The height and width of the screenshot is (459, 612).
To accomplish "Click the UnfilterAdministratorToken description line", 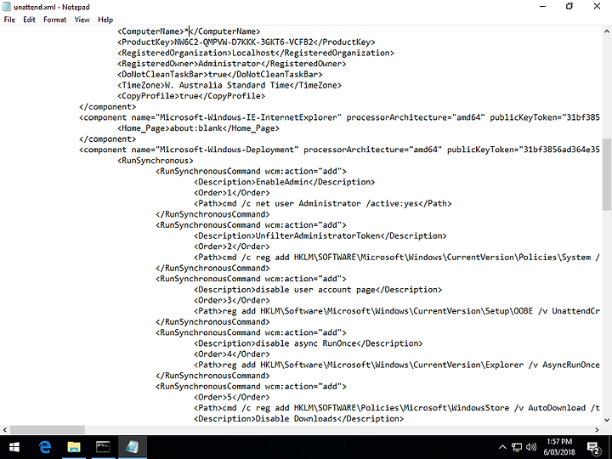I will point(320,235).
